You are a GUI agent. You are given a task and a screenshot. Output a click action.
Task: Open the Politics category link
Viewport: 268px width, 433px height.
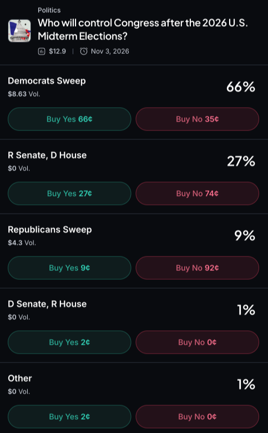(x=49, y=10)
